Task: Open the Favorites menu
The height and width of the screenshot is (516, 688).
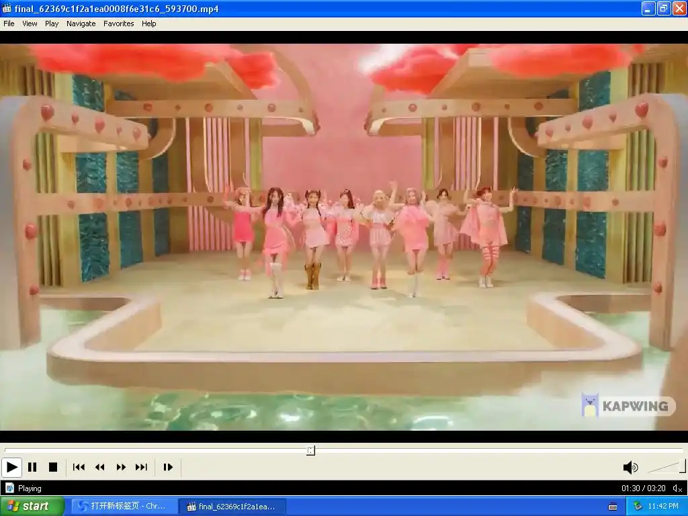Action: coord(119,24)
